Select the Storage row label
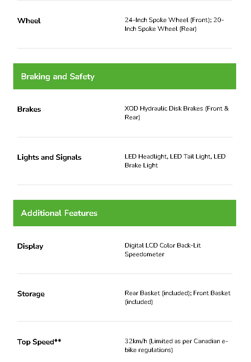 31,294
